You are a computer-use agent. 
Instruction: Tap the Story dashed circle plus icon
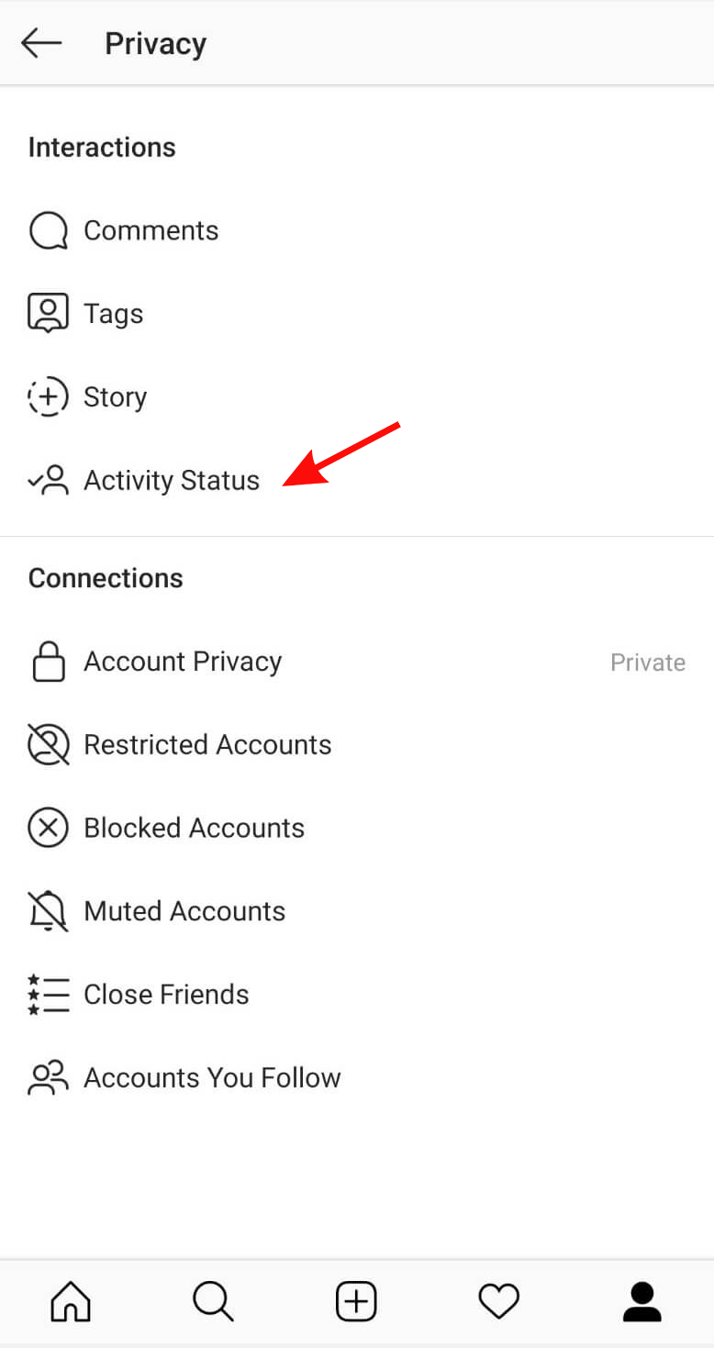[49, 397]
